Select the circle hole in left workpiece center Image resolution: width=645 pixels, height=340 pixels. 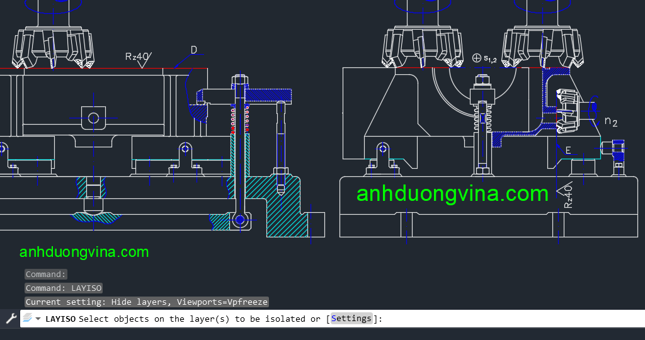pyautogui.click(x=93, y=118)
